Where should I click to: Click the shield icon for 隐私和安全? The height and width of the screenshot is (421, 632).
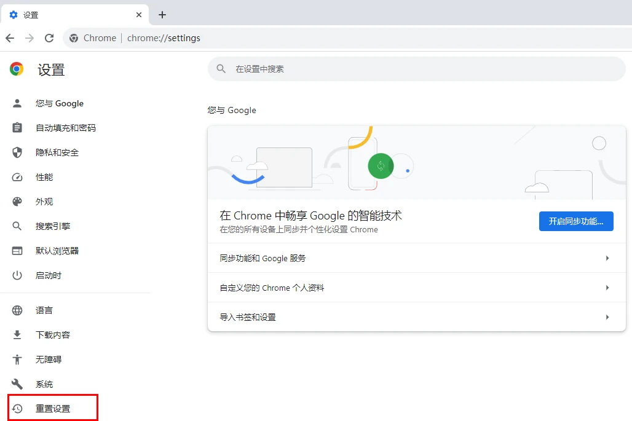tap(17, 152)
